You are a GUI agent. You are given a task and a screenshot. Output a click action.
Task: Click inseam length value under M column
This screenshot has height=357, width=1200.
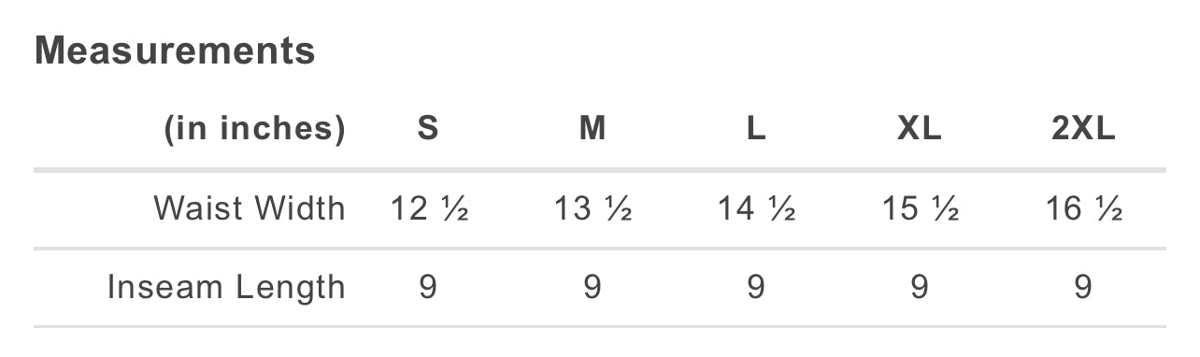coord(593,287)
